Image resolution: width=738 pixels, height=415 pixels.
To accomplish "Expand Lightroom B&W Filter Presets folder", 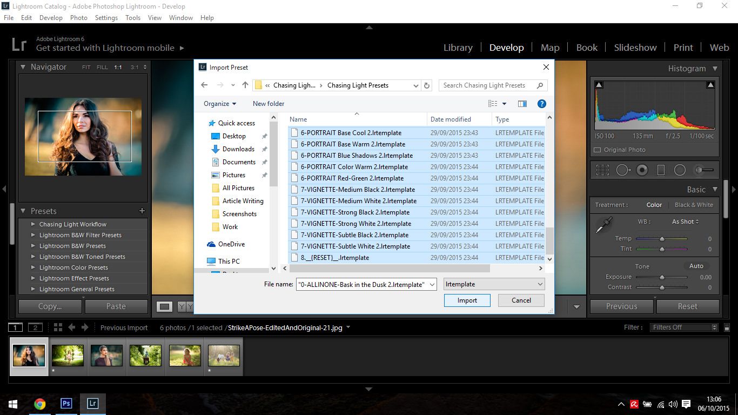I will 33,235.
